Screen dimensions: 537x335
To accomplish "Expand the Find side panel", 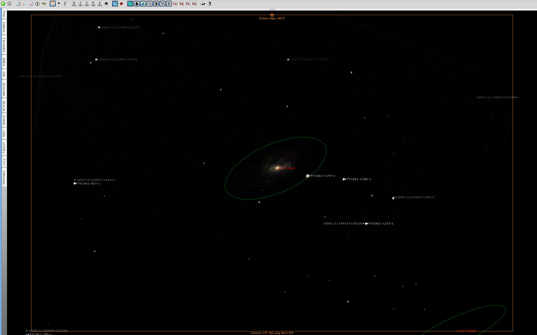I will tap(4, 14).
